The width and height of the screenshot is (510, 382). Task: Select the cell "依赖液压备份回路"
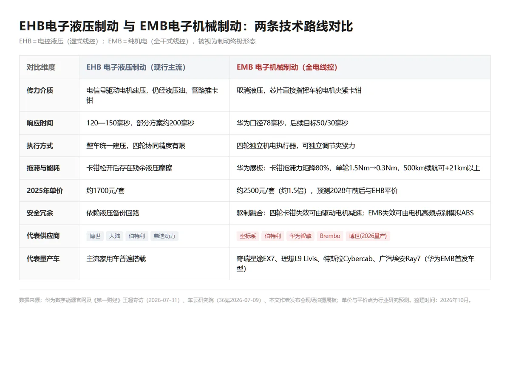click(154, 213)
